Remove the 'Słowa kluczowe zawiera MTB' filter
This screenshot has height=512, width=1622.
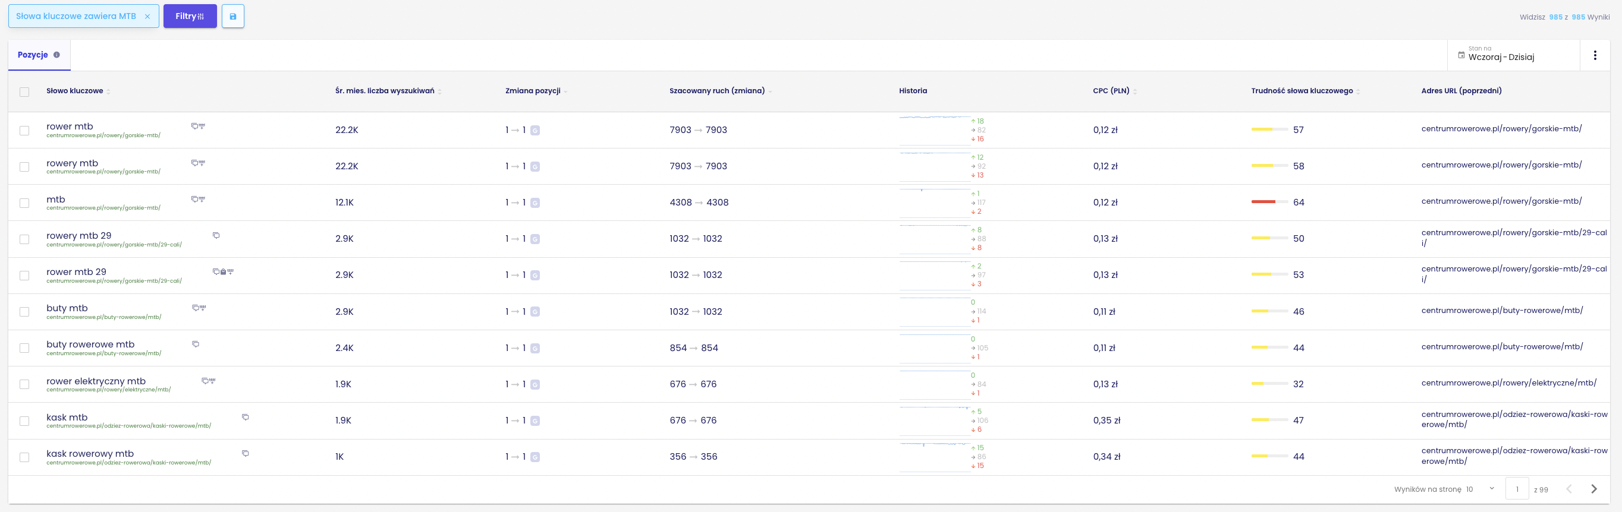coord(147,17)
